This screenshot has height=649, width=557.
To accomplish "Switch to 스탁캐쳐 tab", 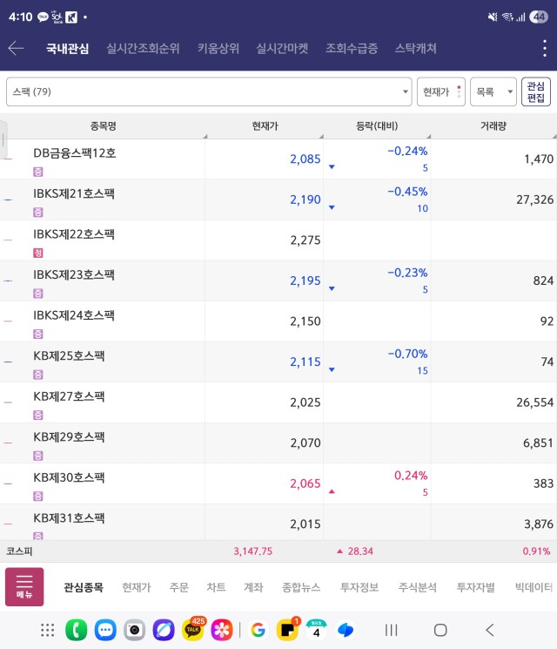I will click(x=416, y=49).
